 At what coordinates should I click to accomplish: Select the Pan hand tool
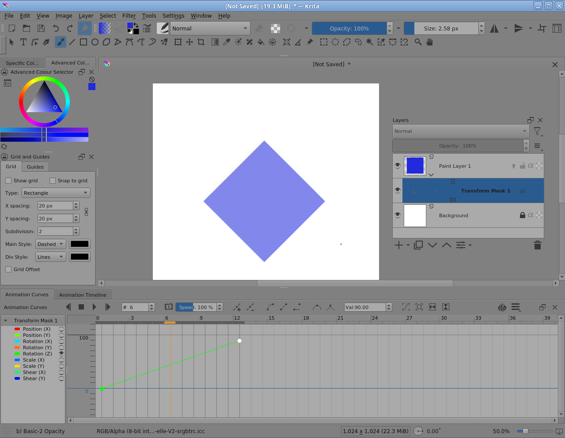tap(429, 42)
